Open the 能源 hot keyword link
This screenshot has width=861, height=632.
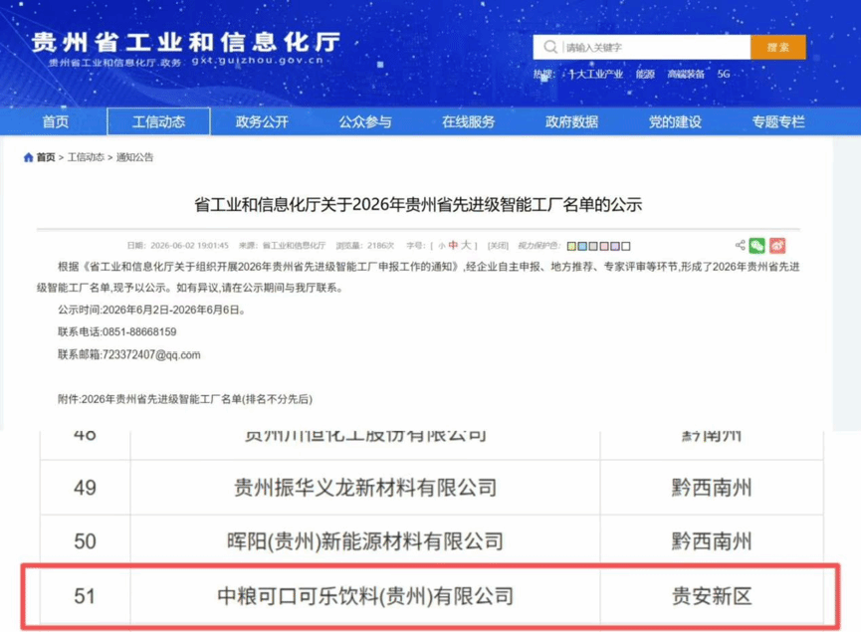[645, 74]
